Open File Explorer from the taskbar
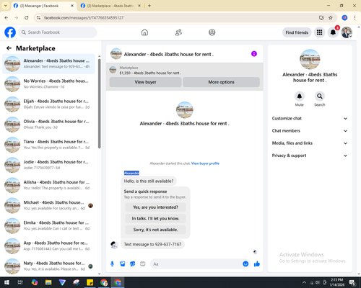 [x=48, y=282]
